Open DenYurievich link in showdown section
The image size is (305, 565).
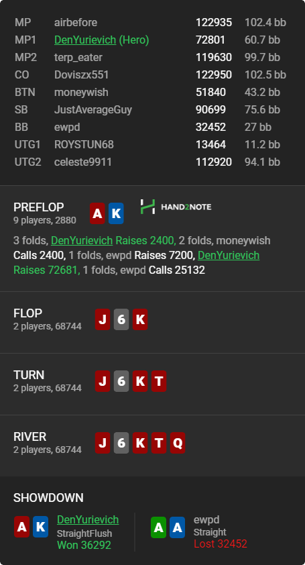88,519
